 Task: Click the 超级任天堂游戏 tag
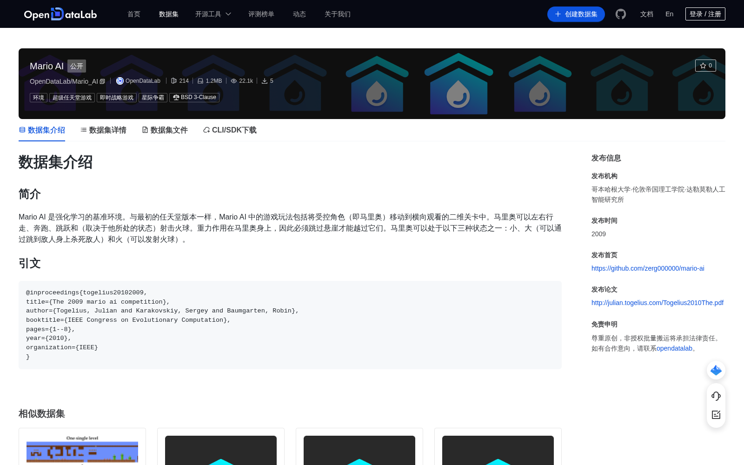[72, 98]
